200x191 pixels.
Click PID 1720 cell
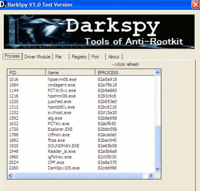(14, 129)
